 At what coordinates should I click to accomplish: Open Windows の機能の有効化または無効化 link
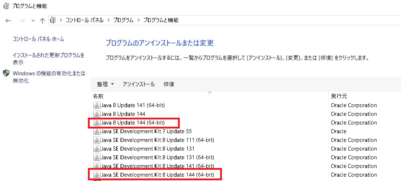(49, 77)
